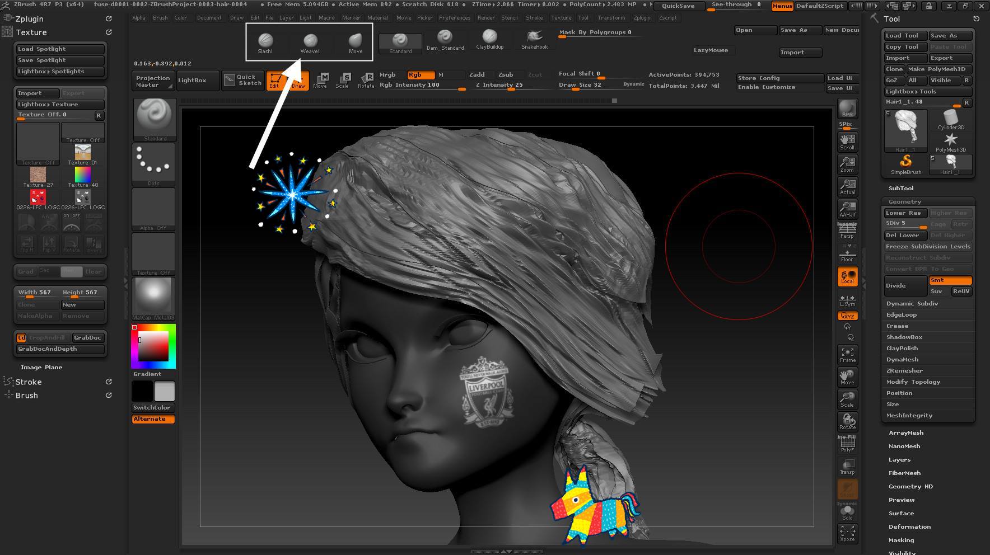
Task: Open the Zplugin menu
Action: coord(642,18)
